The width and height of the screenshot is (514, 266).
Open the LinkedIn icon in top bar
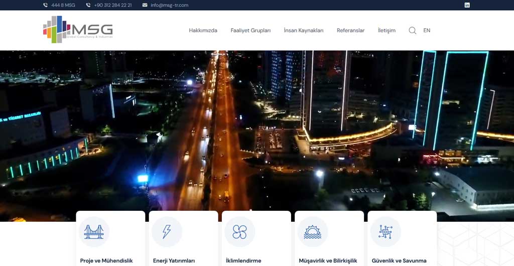click(x=467, y=5)
